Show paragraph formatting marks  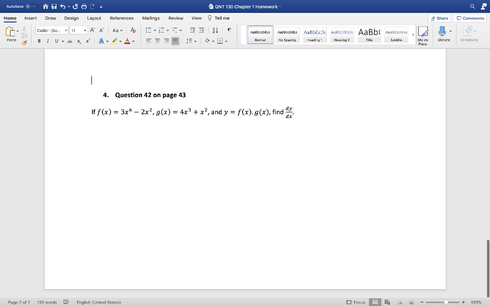click(x=229, y=30)
